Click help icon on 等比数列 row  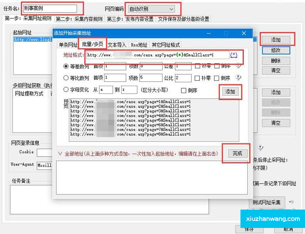pyautogui.click(x=238, y=78)
